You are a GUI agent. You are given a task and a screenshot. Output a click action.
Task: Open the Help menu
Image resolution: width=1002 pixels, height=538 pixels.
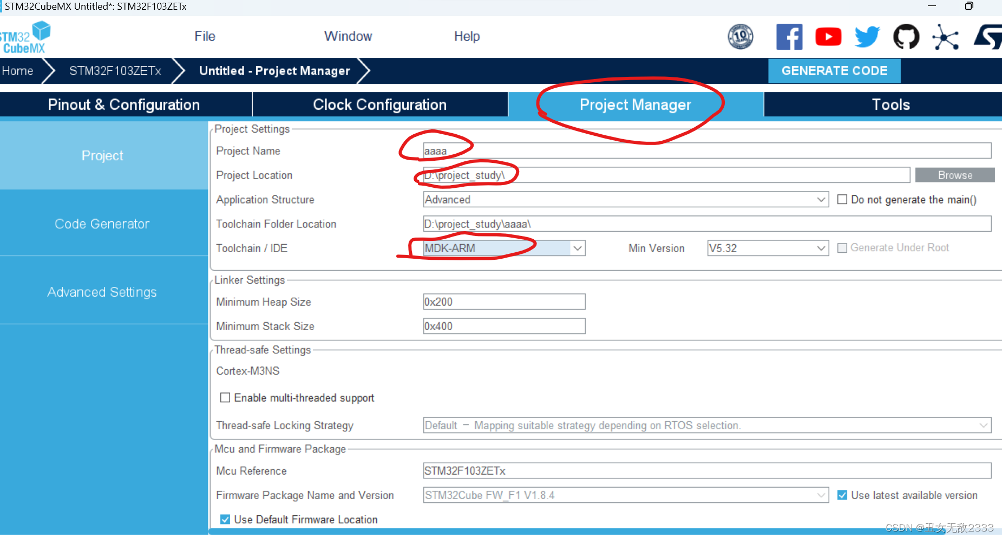pyautogui.click(x=467, y=36)
